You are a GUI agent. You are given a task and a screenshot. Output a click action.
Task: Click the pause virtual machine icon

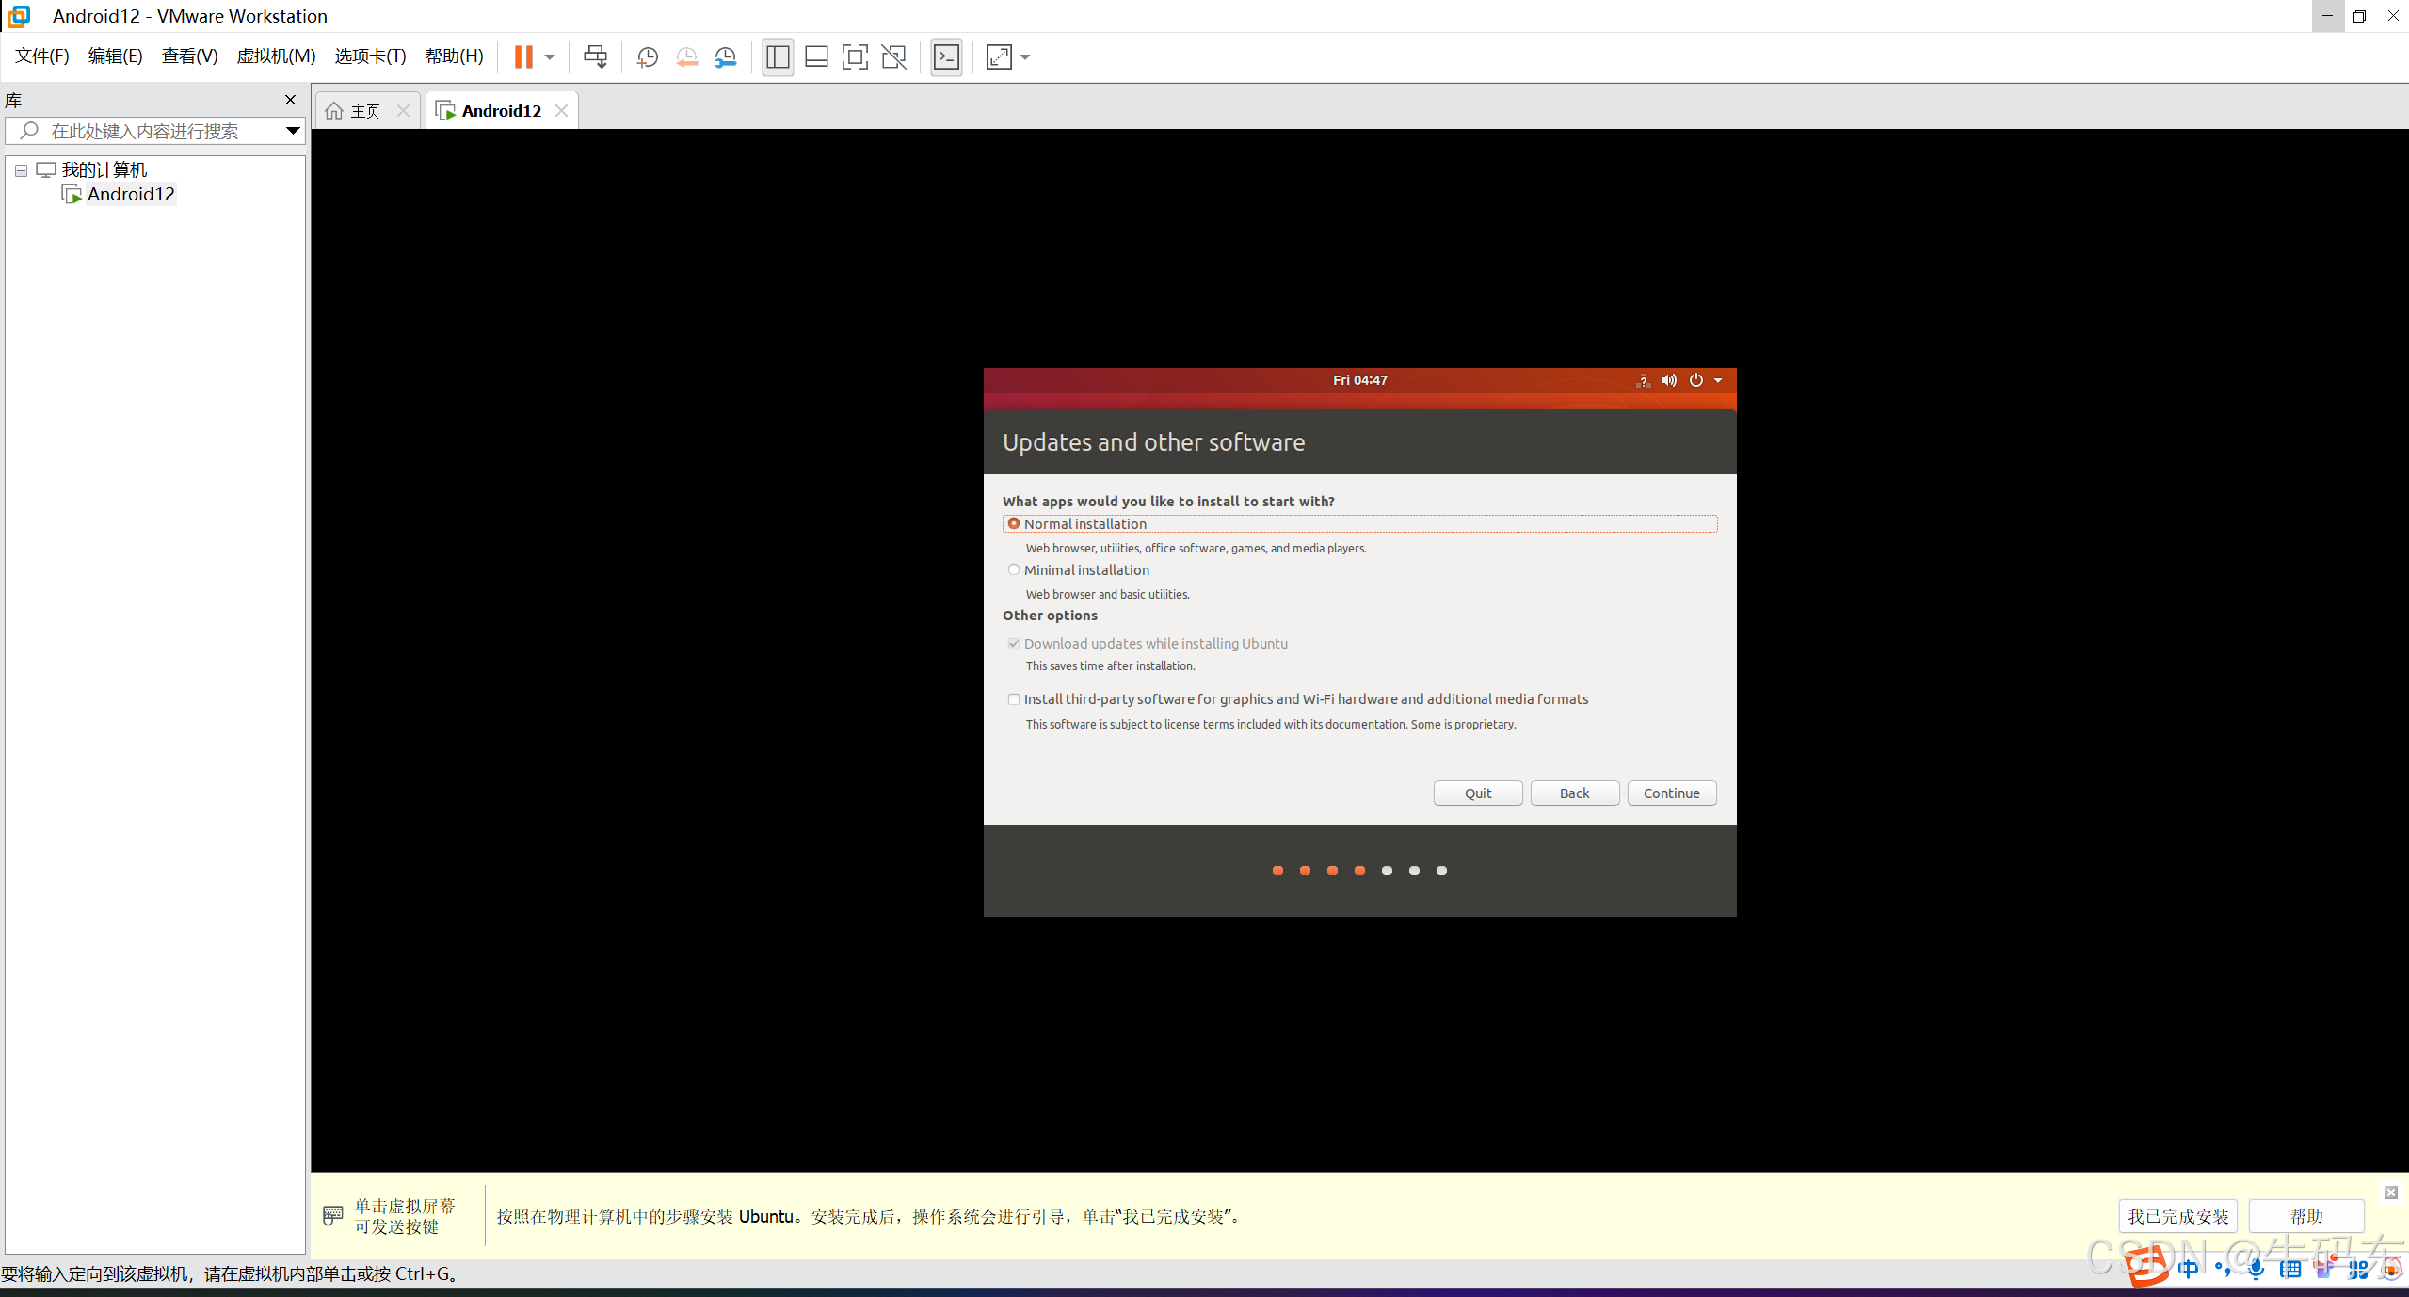click(x=523, y=56)
